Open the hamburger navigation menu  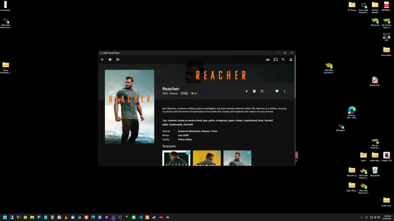118,60
